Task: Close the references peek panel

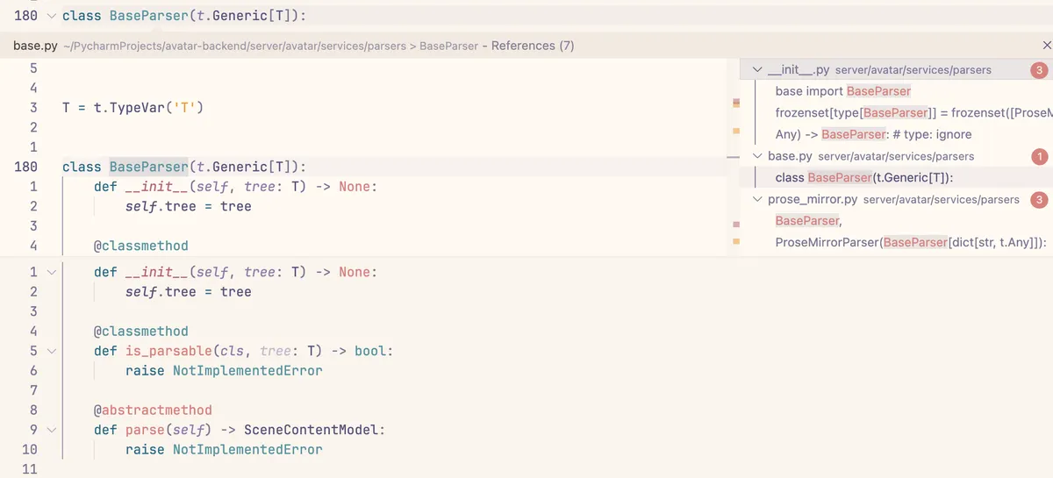Action: (1046, 45)
